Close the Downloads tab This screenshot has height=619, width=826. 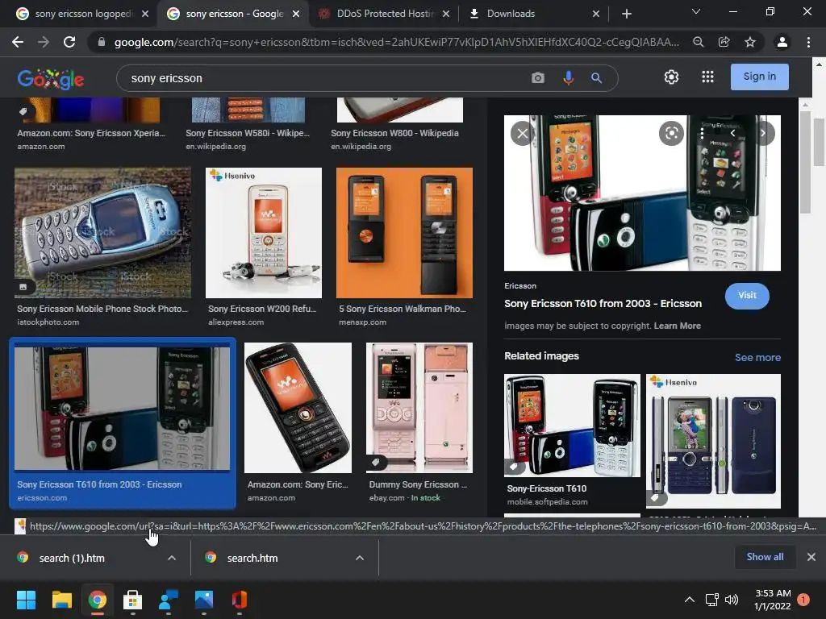pos(596,14)
